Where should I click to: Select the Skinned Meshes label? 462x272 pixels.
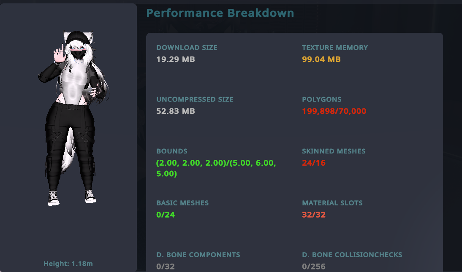coord(334,151)
